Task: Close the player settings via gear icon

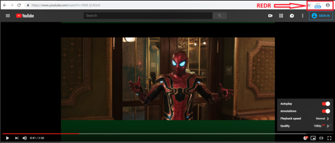Action: (x=305, y=138)
